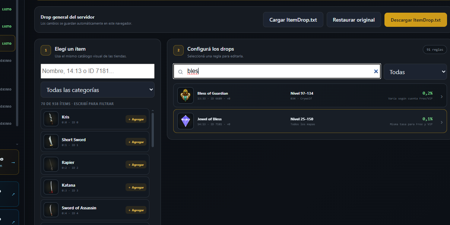Screen dimensions: 450x225
Task: Add Katana using its Agregar button
Action: (x=136, y=187)
